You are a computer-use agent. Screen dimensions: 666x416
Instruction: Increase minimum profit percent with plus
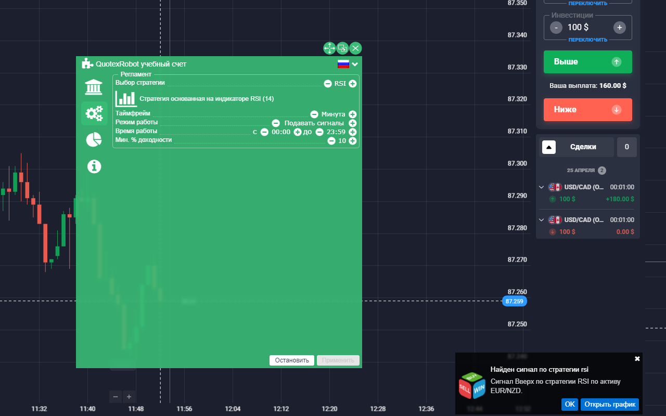(352, 141)
